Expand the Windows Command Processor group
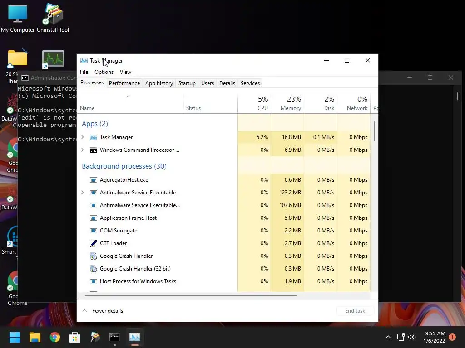 tap(83, 150)
